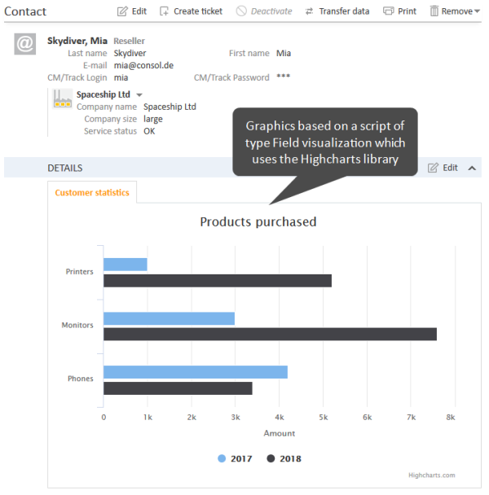Viewport: 489px width, 495px height.
Task: Click the Phones 2017 blue bar
Action: 196,372
